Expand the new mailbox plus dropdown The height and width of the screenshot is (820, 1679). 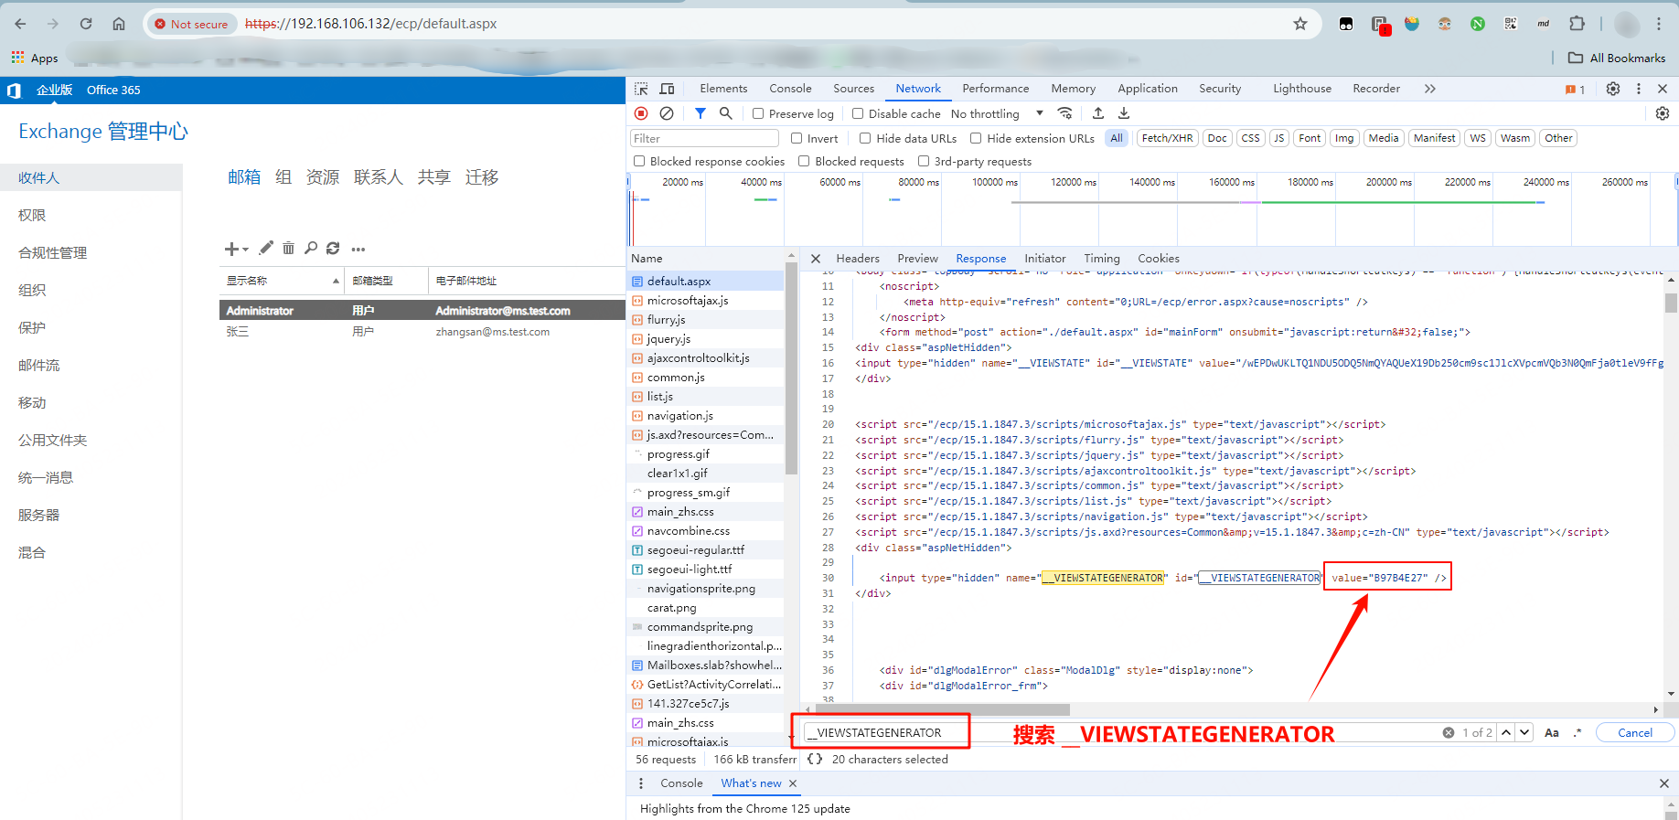point(236,249)
